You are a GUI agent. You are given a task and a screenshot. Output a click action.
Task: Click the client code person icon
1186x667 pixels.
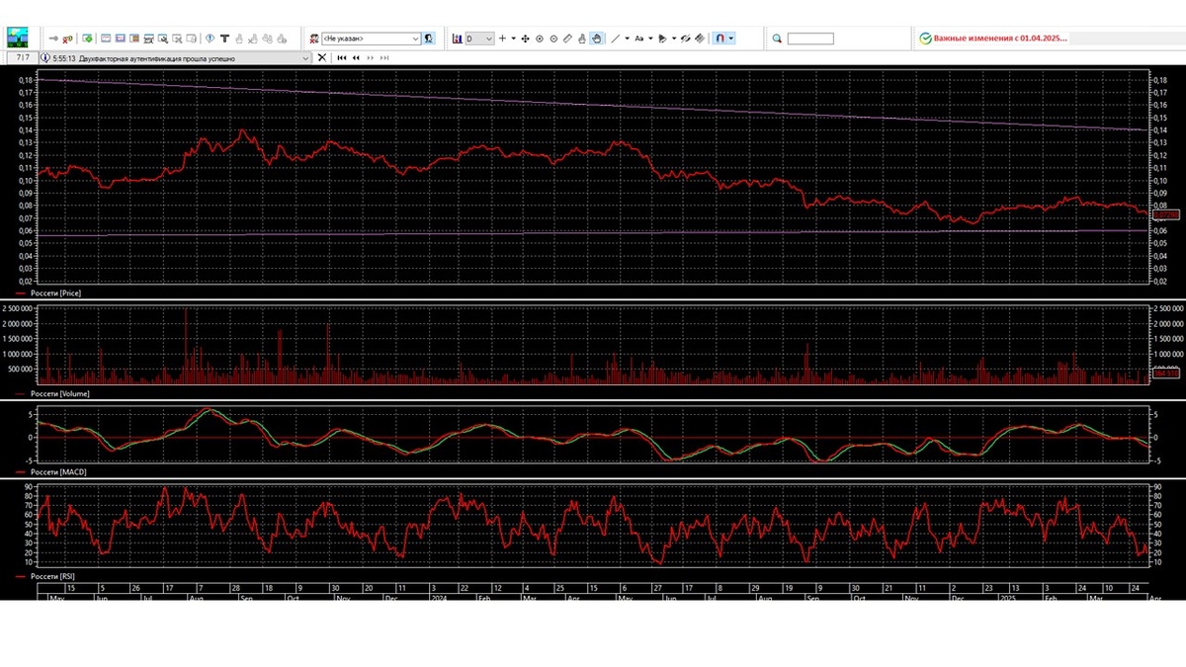coord(313,39)
